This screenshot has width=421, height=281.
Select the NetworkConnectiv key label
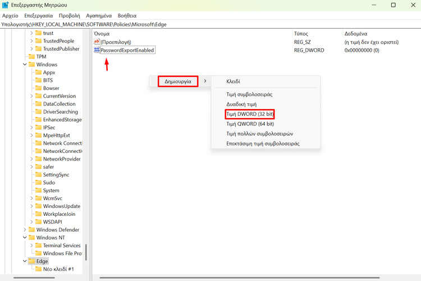point(63,151)
